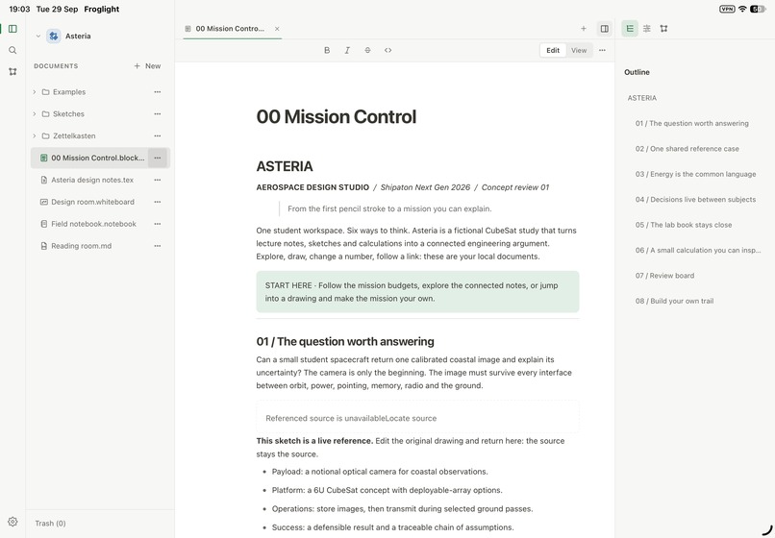The image size is (775, 538).
Task: Open options for Asteria design notes.tex
Action: click(x=157, y=180)
